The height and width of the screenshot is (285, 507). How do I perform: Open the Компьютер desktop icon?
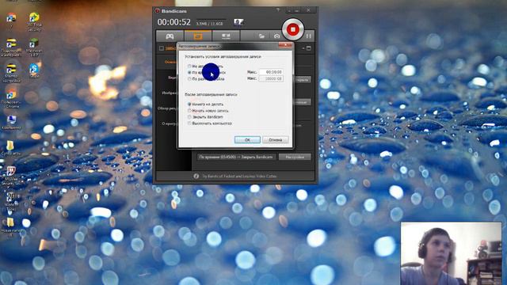[x=11, y=122]
